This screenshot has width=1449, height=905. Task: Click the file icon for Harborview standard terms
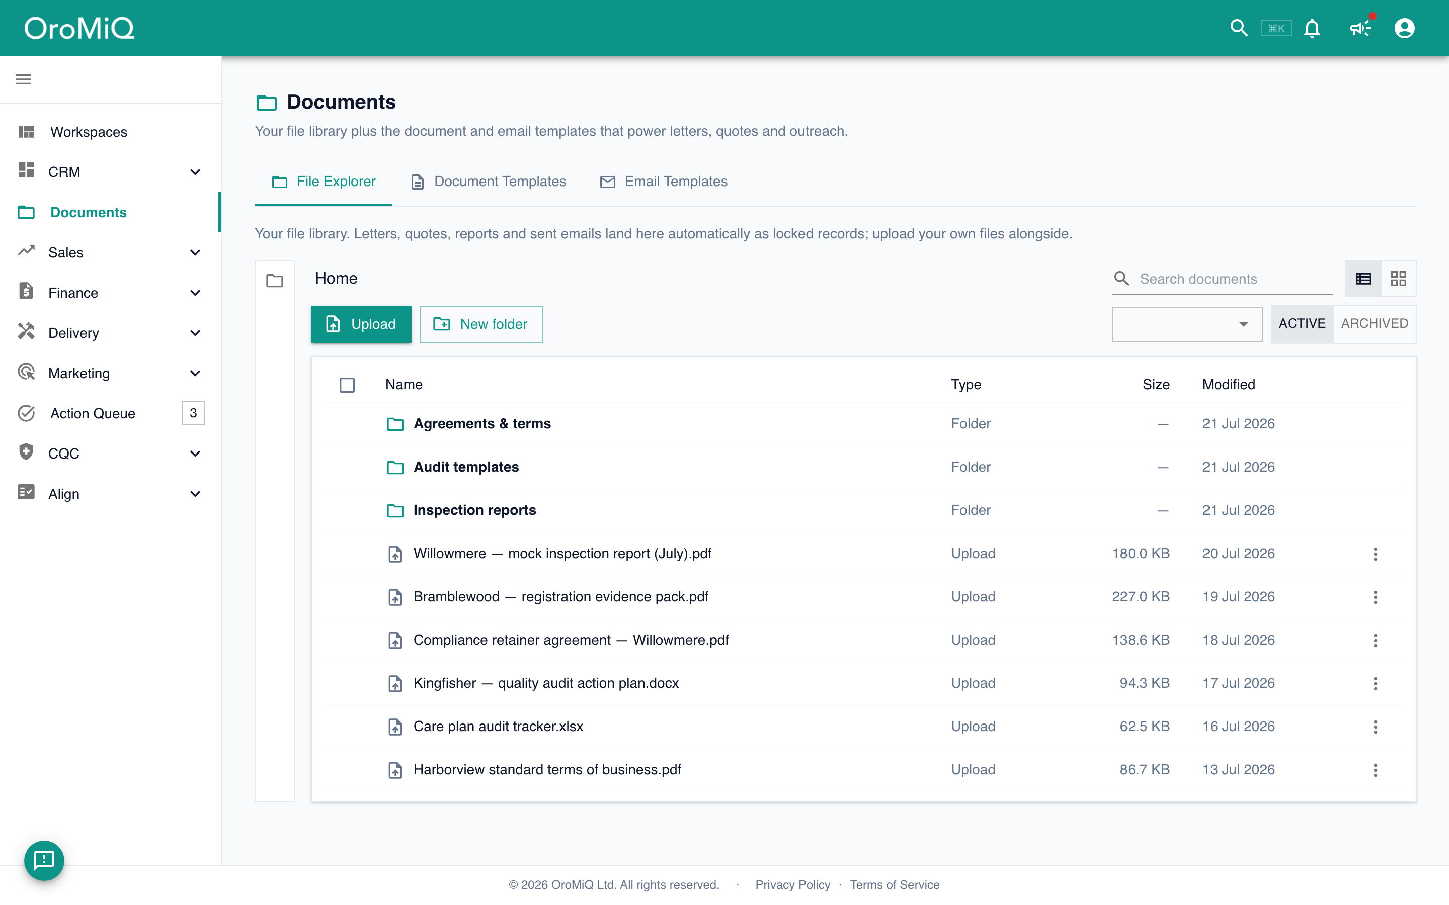pyautogui.click(x=395, y=770)
